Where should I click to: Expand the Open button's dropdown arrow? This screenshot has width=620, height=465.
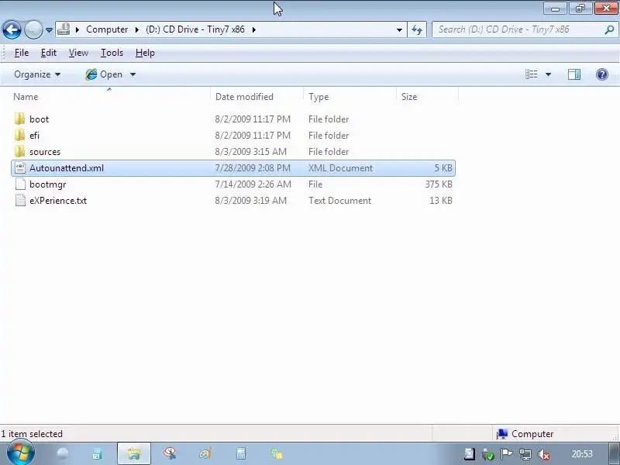(x=133, y=74)
